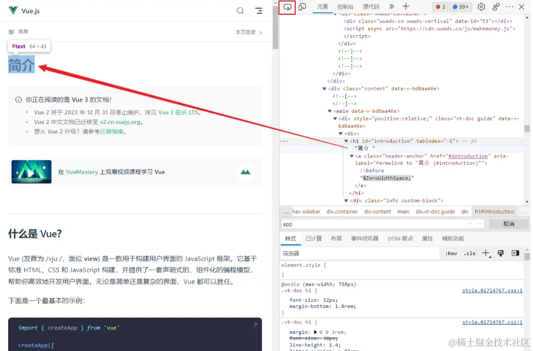
Task: Select the ::before pseudo-element row
Action: [x=372, y=171]
